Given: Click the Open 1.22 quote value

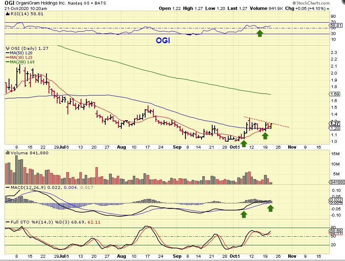Looking at the screenshot, I should point(170,8).
